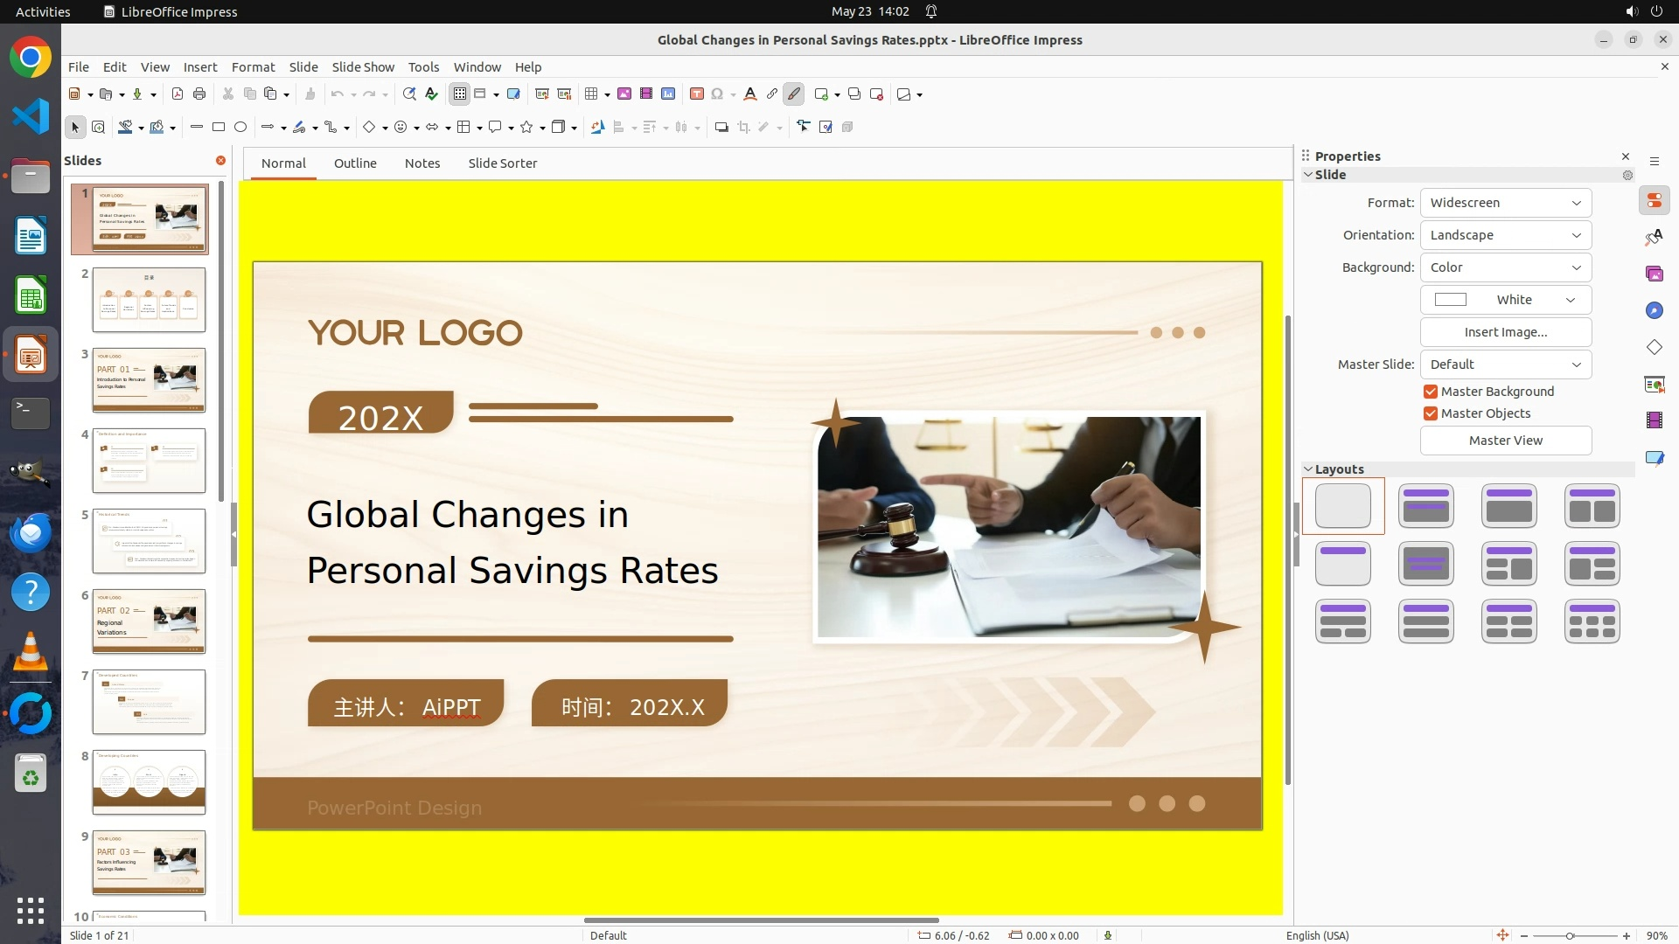
Task: Select the Rectangle drawing tool
Action: click(219, 128)
